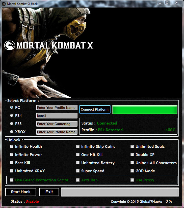This screenshot has width=184, height=208.
Task: Turn on the Double XP checkbox
Action: [x=132, y=154]
